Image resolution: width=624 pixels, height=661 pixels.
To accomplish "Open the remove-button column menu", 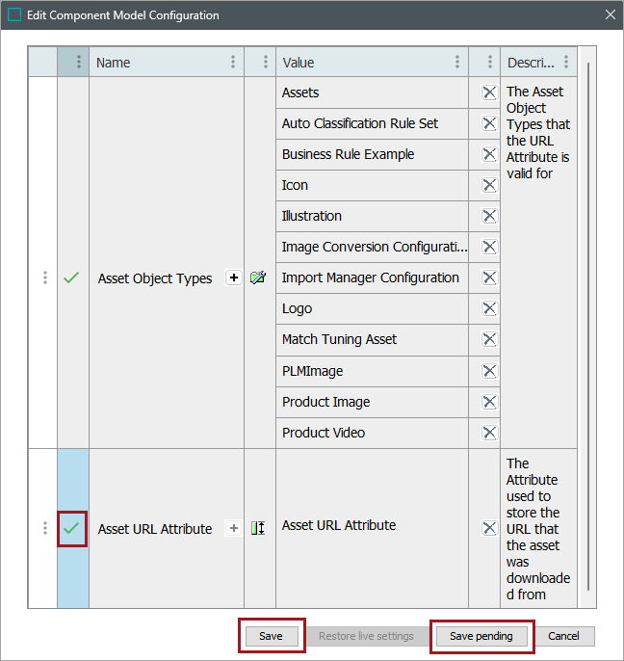I will click(x=489, y=62).
